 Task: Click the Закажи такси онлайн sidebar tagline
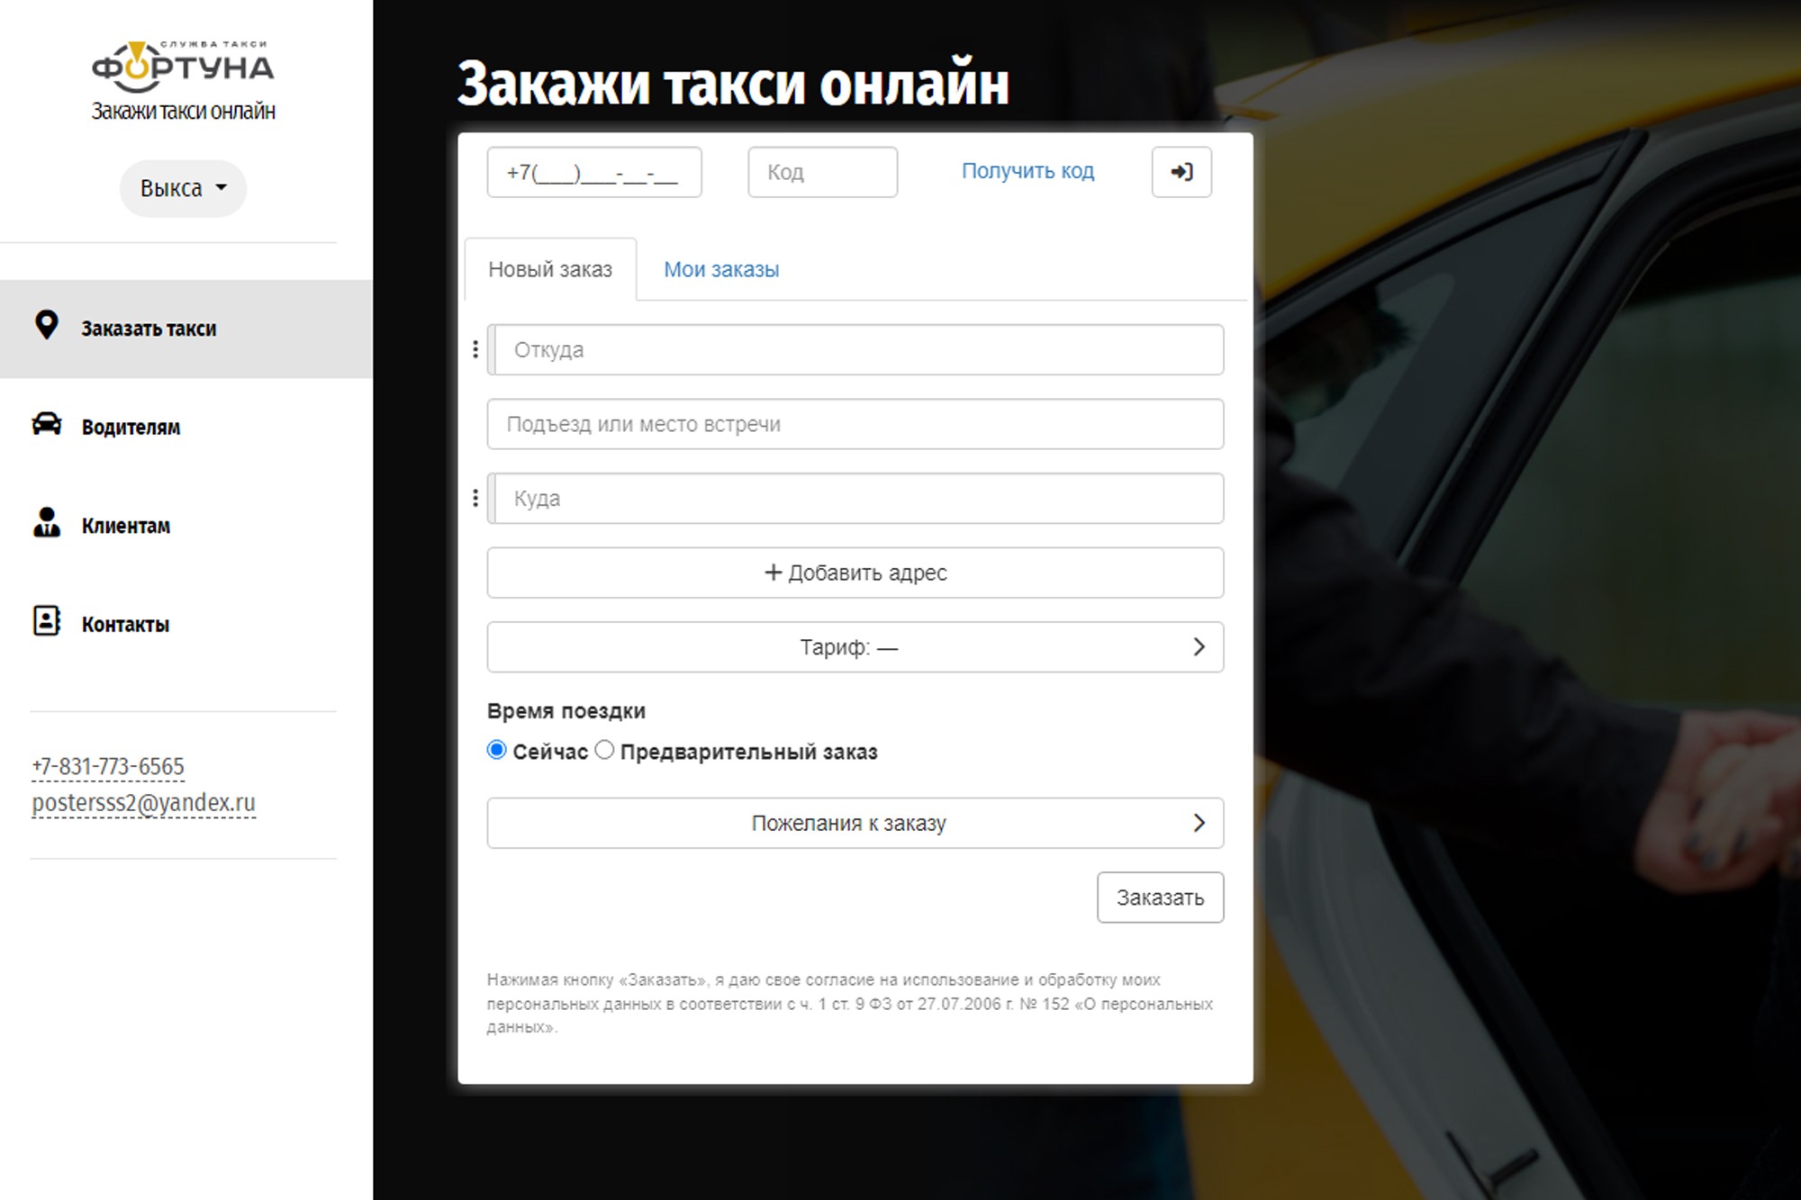tap(183, 111)
